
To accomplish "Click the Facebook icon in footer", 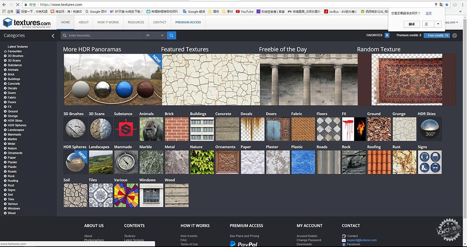I will [x=344, y=244].
